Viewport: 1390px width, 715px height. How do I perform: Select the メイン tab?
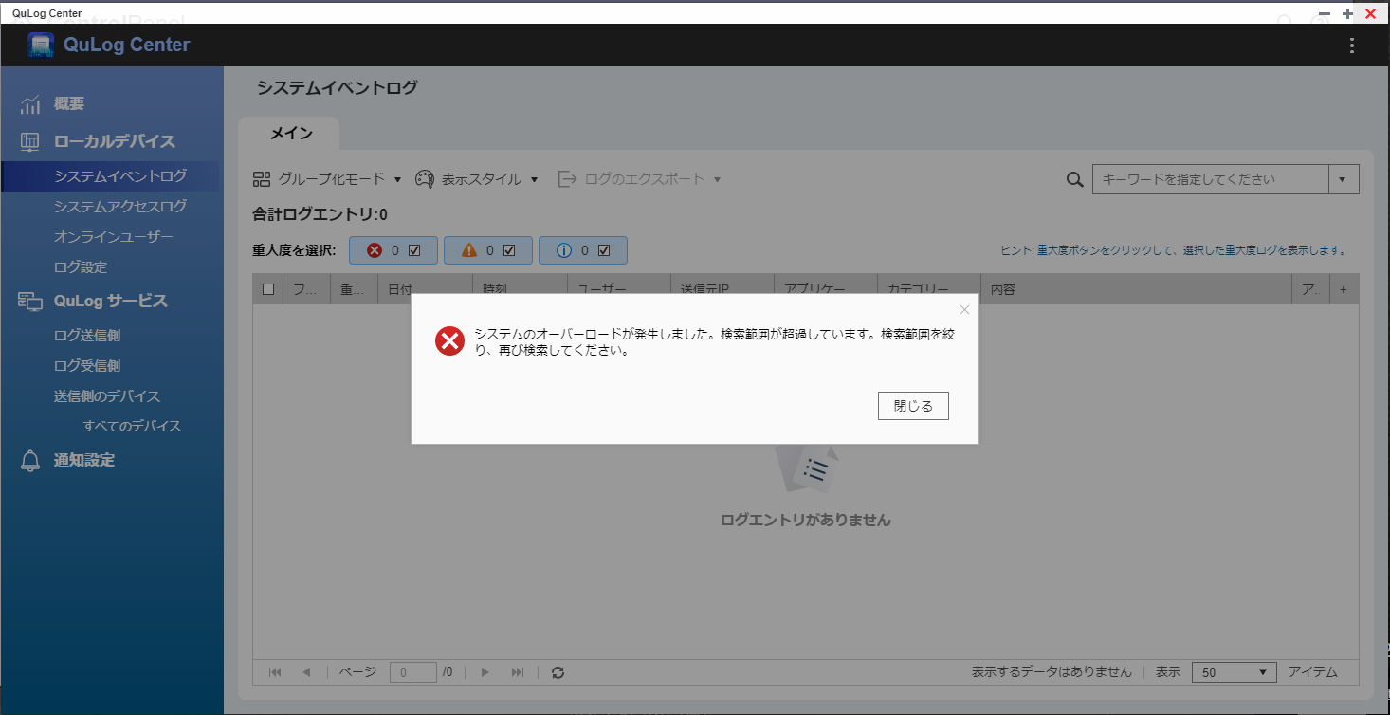click(x=291, y=134)
